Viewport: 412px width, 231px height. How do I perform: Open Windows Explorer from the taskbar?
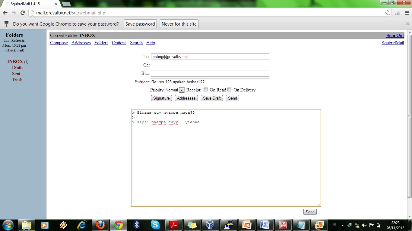27,225
